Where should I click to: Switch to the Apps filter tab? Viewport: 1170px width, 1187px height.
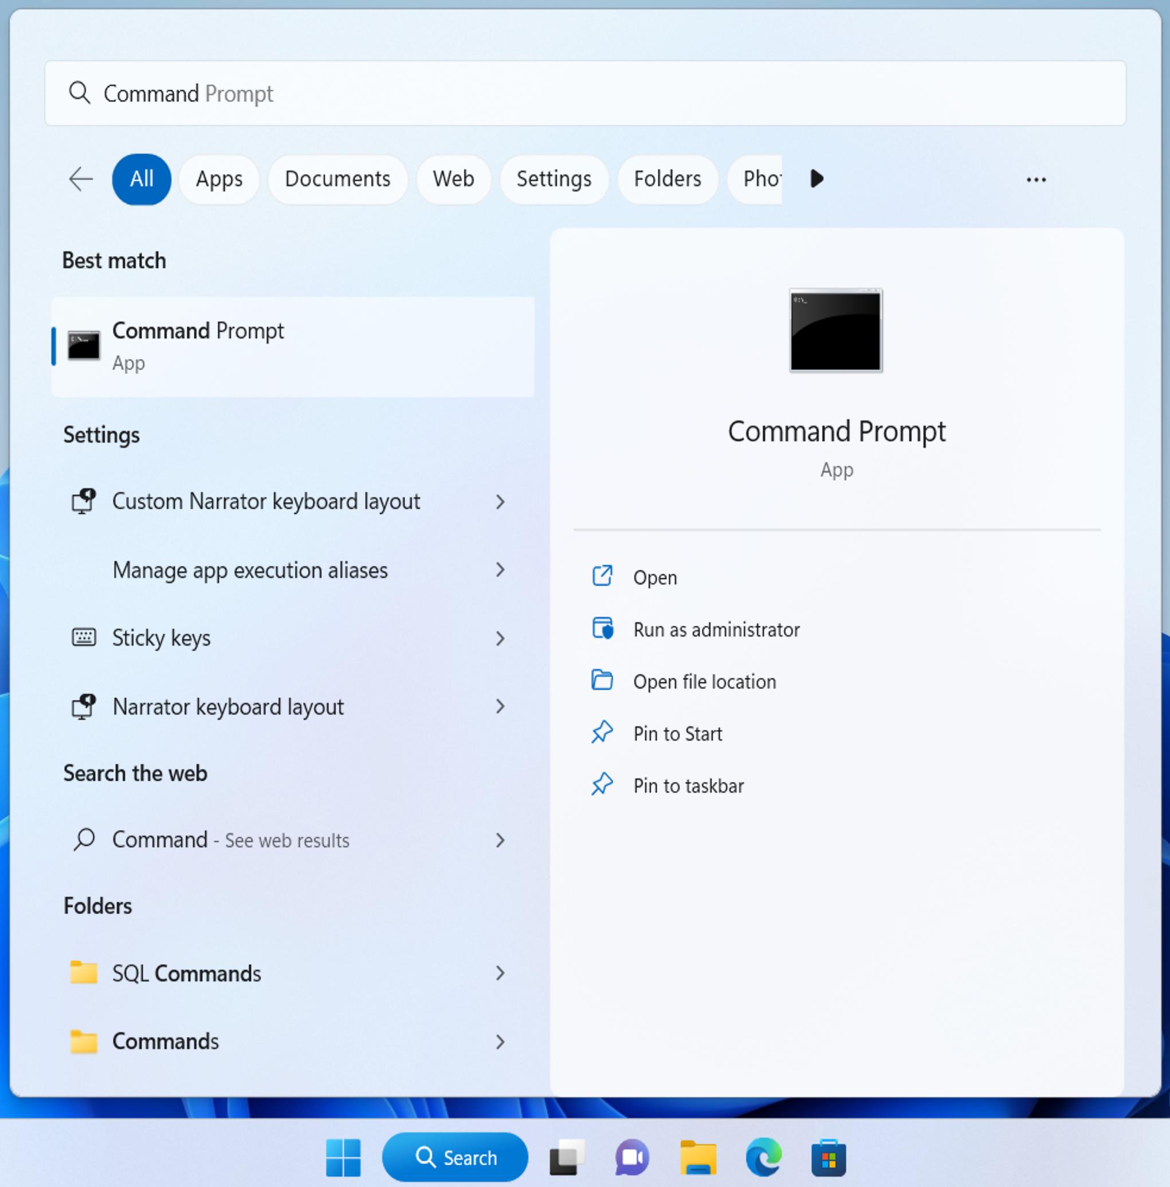(x=219, y=179)
